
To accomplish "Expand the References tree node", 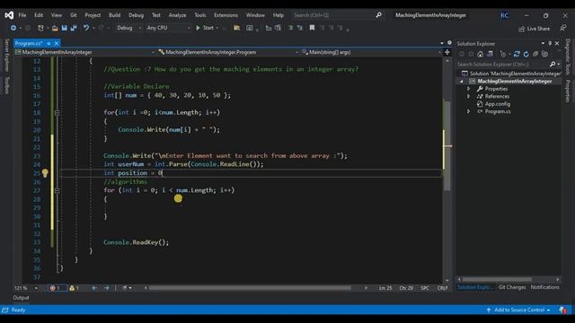I will [x=468, y=96].
